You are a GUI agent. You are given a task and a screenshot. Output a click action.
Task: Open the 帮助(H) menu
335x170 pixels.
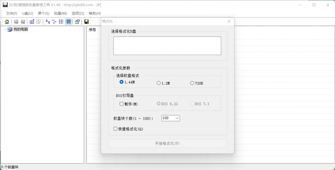click(x=95, y=13)
